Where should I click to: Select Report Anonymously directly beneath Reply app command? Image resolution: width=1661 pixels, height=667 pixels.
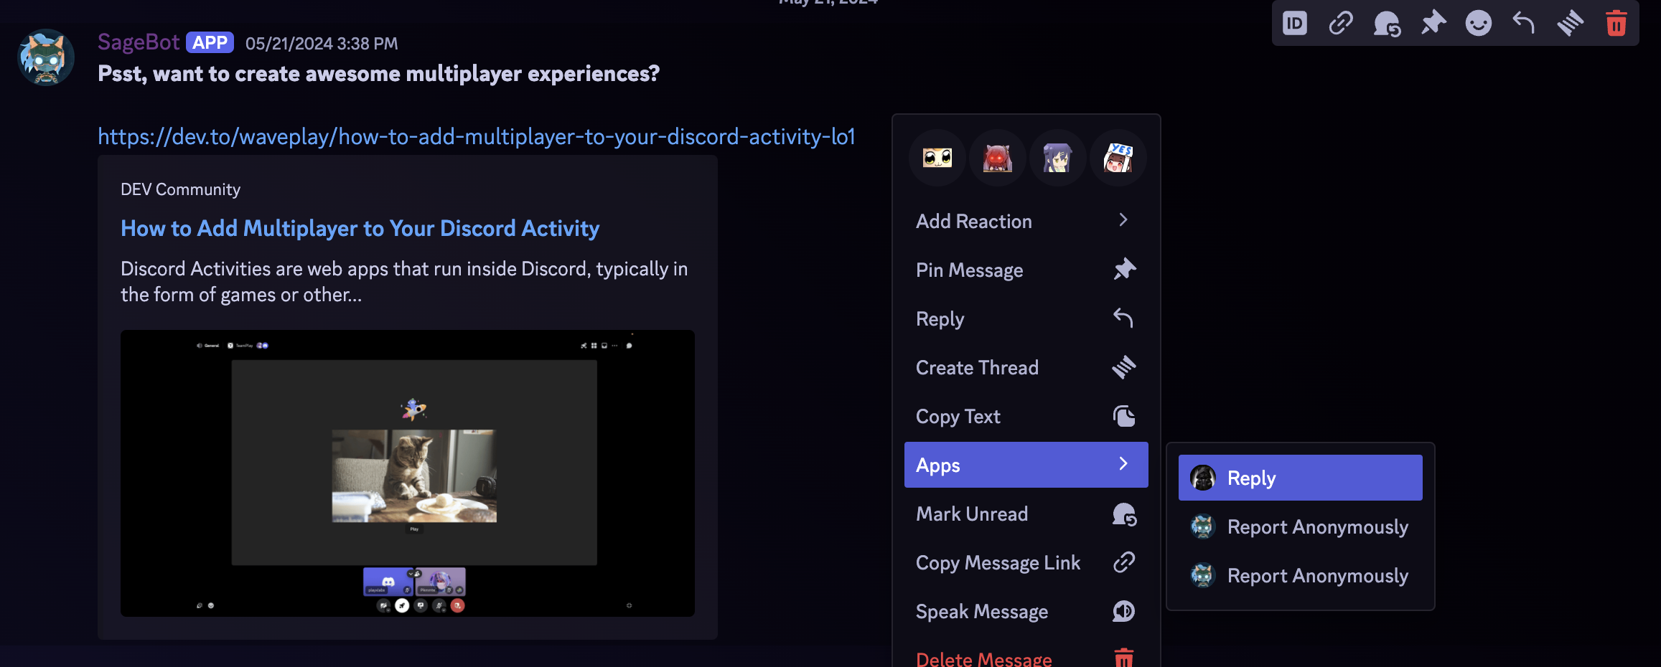coord(1301,526)
